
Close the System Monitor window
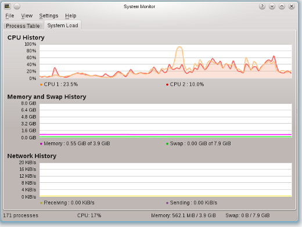click(292, 6)
